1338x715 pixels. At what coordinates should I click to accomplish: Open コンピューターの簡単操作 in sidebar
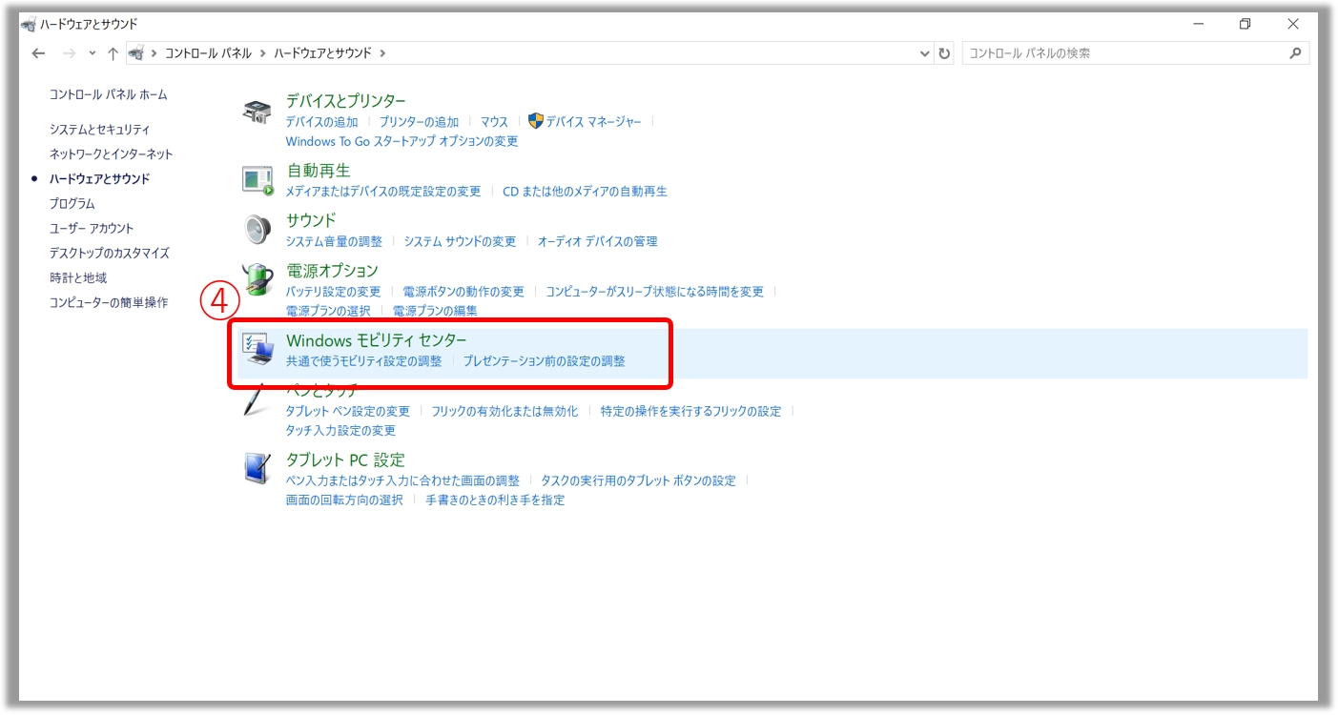[x=108, y=302]
